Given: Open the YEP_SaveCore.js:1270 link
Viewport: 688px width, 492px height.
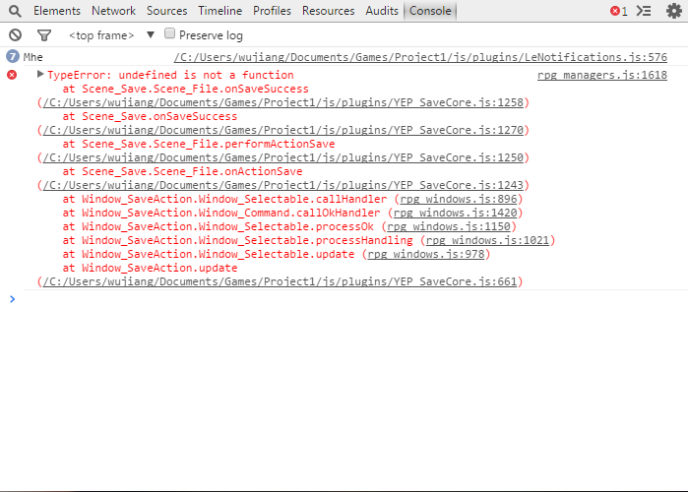Looking at the screenshot, I should point(283,130).
